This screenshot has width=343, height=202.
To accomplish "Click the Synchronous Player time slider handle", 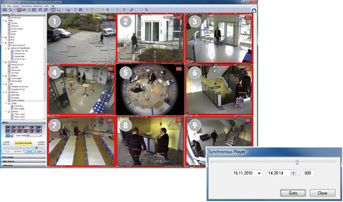I will pyautogui.click(x=297, y=162).
